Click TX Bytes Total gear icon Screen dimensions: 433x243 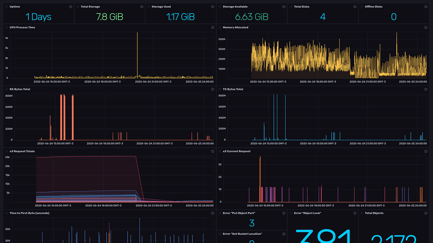tap(426, 89)
